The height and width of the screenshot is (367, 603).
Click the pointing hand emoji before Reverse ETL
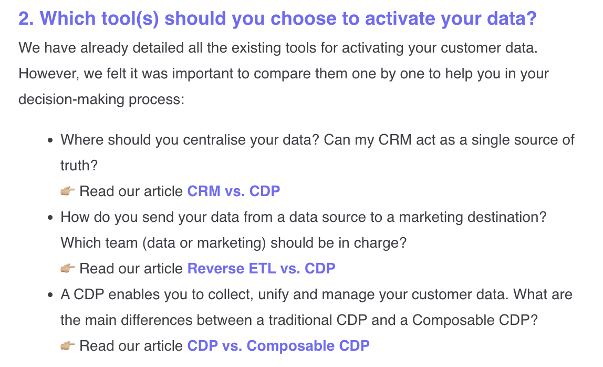68,268
